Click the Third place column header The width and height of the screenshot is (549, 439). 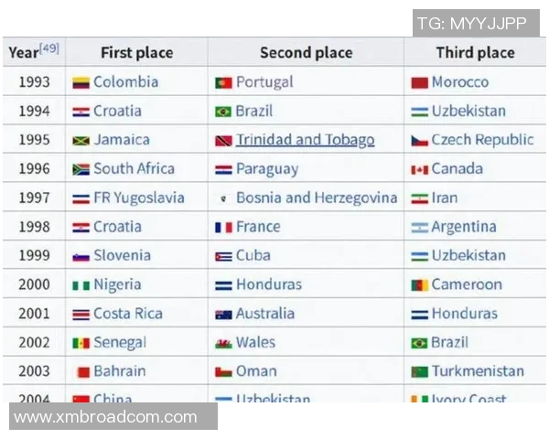(x=475, y=53)
